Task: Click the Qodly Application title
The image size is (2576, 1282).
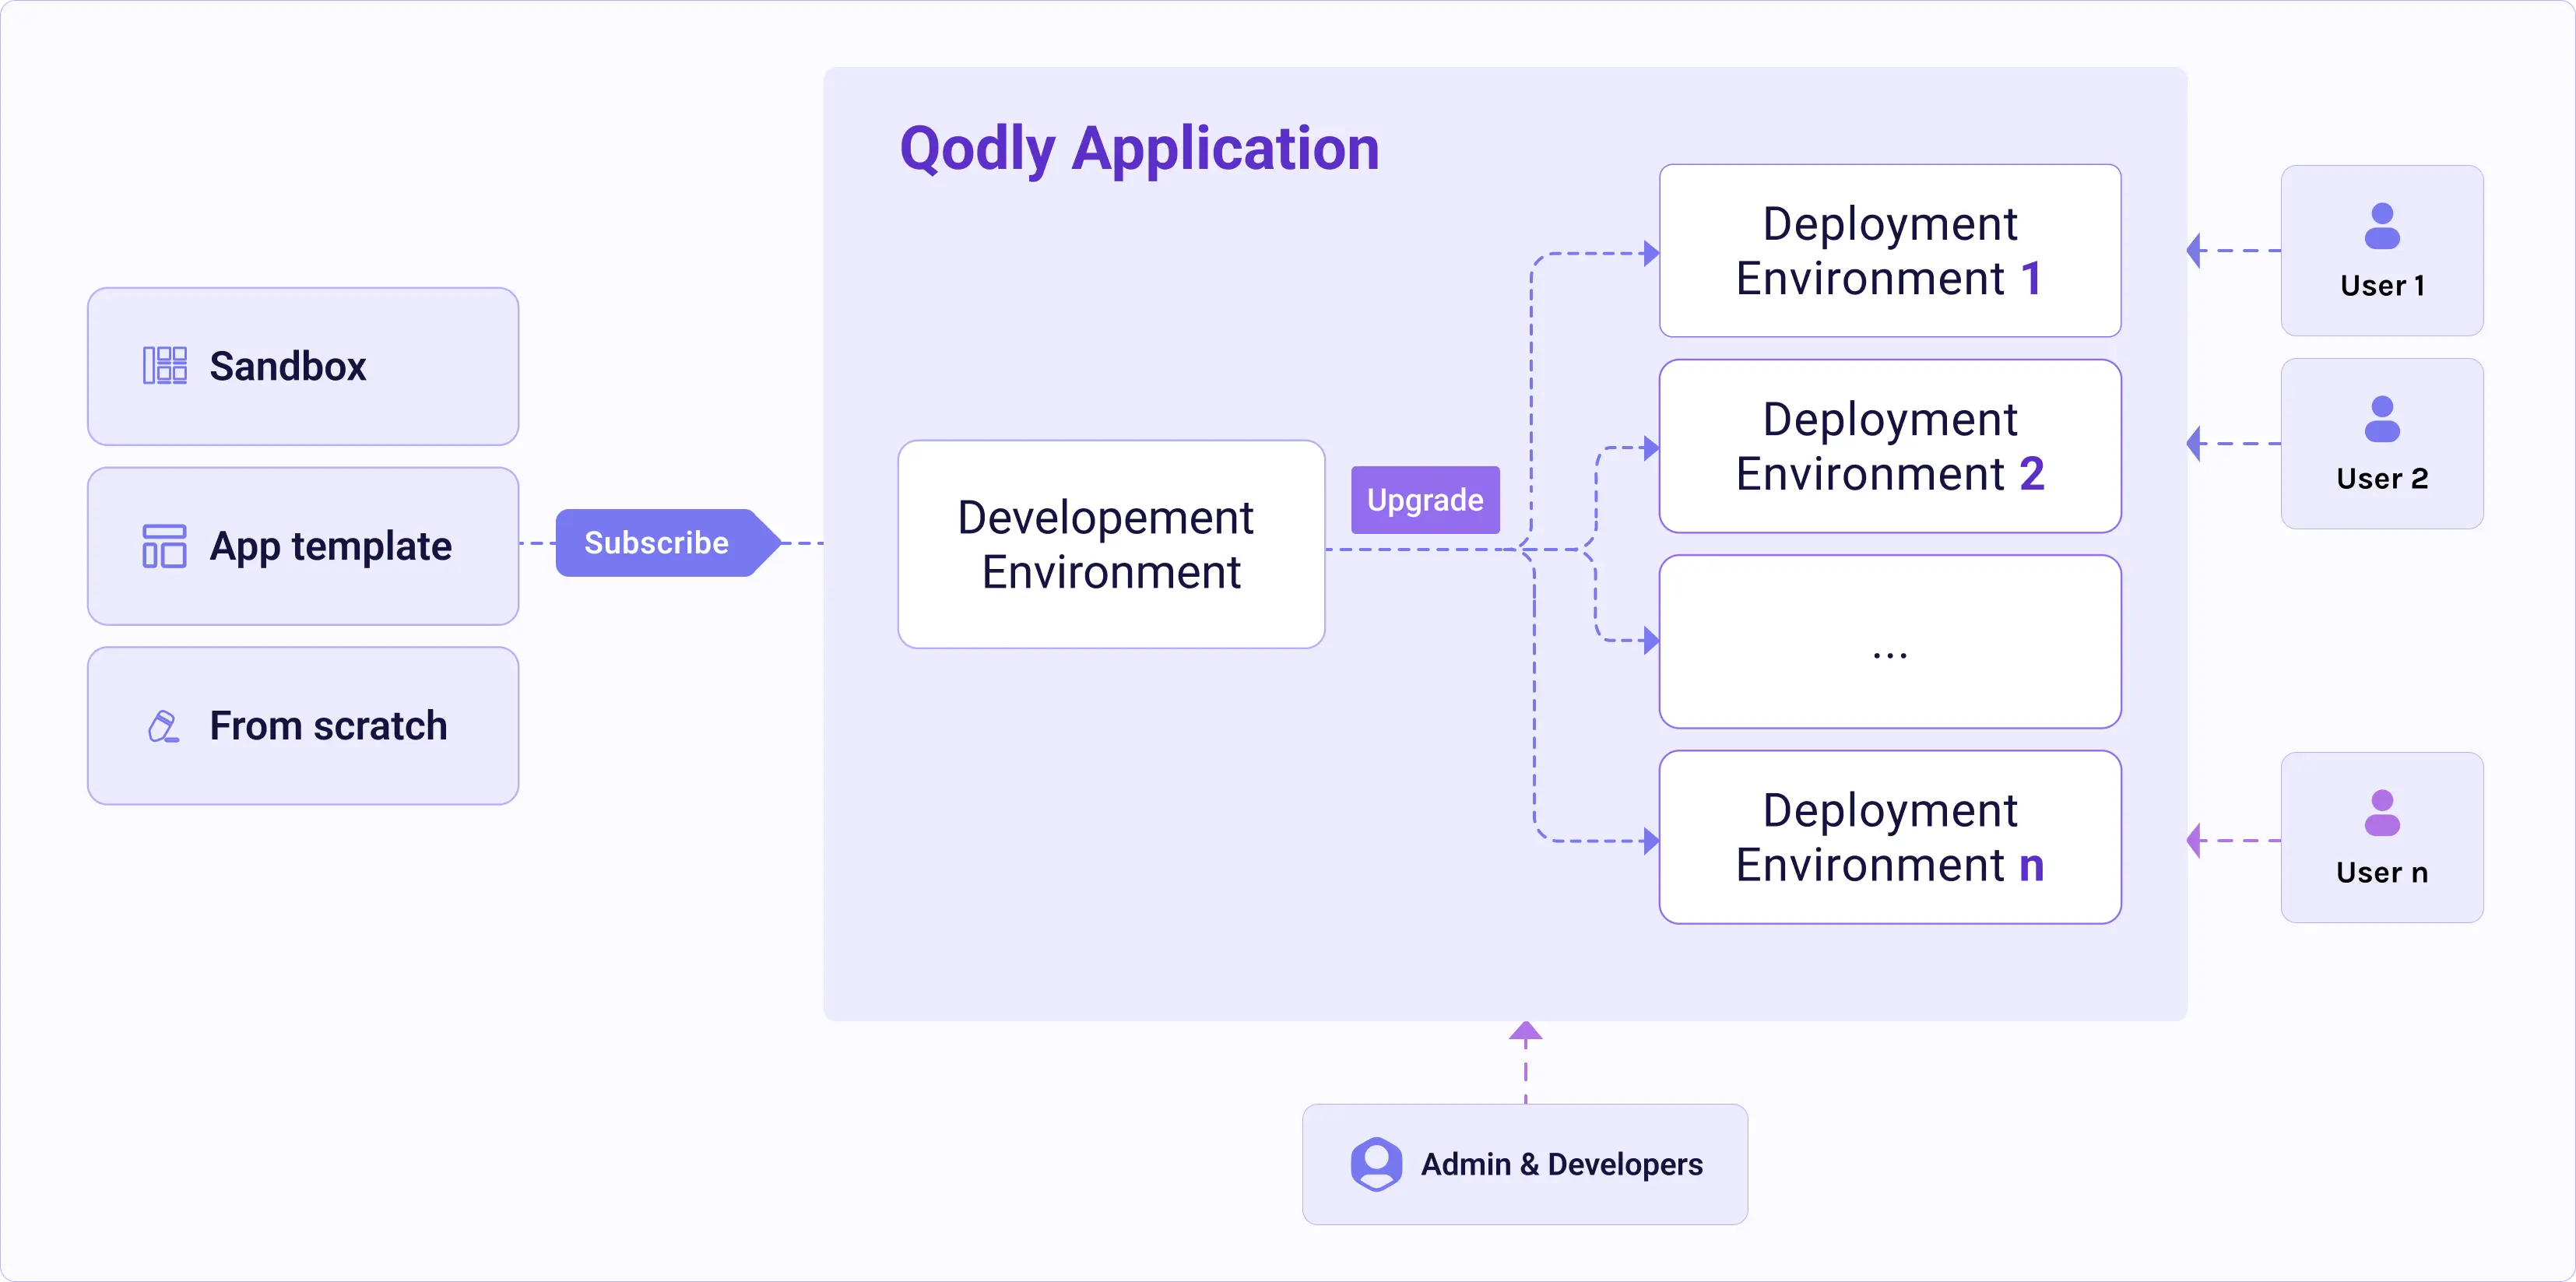Action: click(x=1139, y=149)
